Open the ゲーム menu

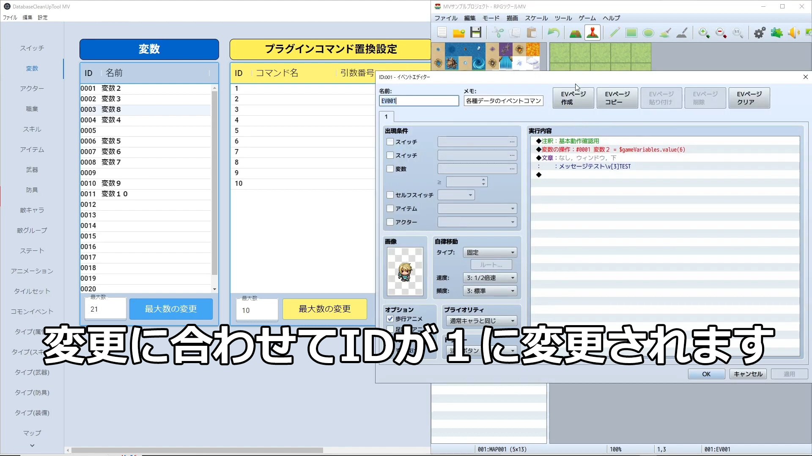point(587,18)
